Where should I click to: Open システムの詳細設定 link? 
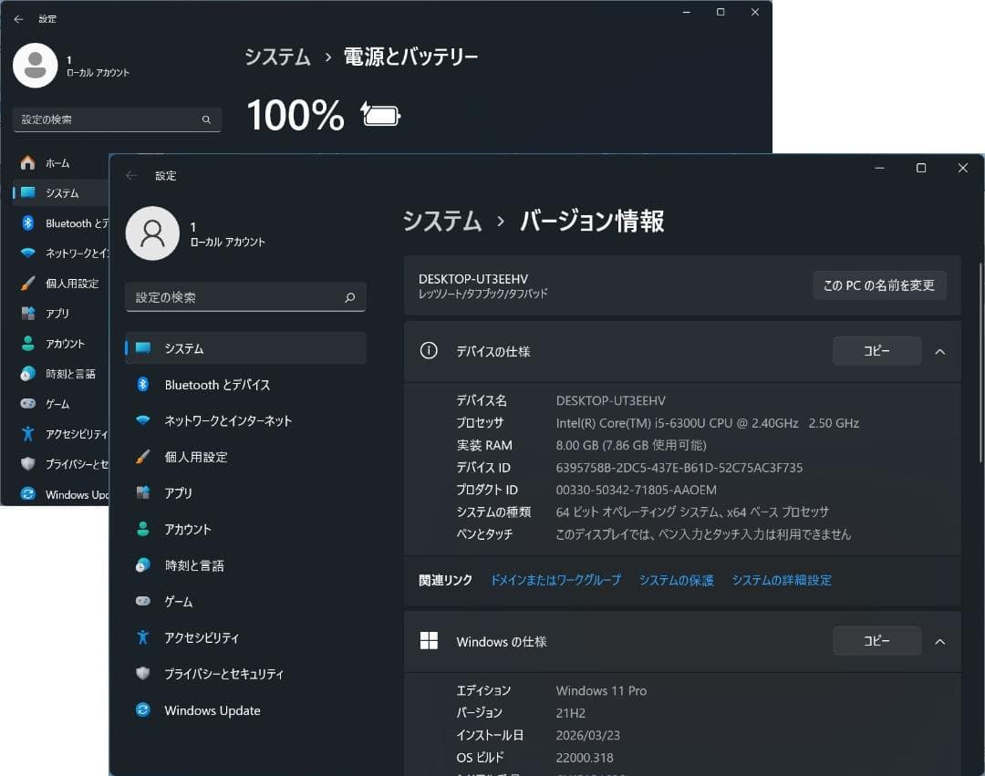[781, 579]
